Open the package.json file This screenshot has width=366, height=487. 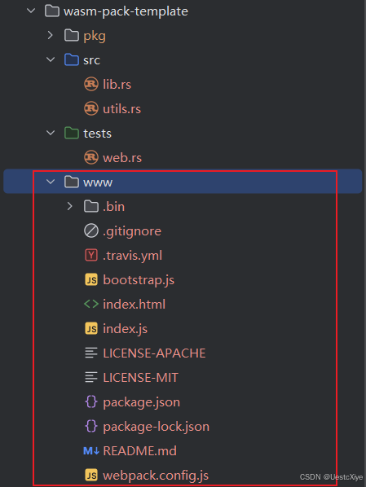[142, 402]
